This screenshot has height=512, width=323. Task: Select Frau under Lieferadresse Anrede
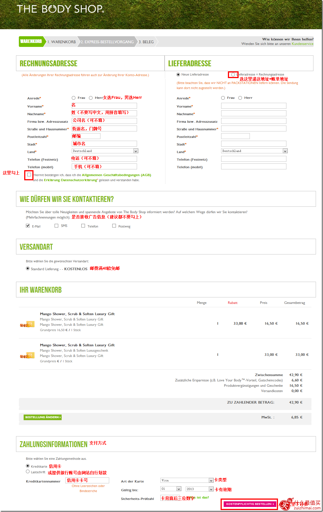tap(223, 98)
